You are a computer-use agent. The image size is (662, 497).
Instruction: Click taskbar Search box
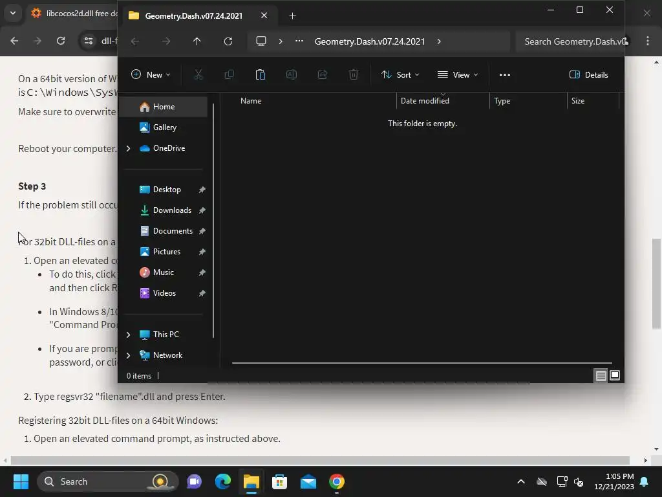[108, 481]
